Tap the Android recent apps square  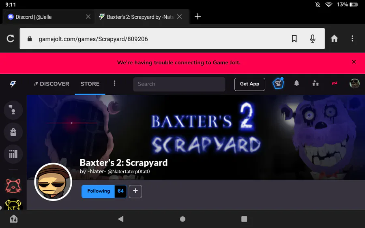[244, 219]
